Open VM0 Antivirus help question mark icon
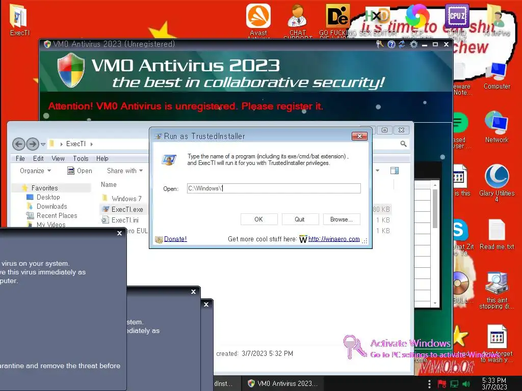This screenshot has height=391, width=522. pyautogui.click(x=391, y=44)
